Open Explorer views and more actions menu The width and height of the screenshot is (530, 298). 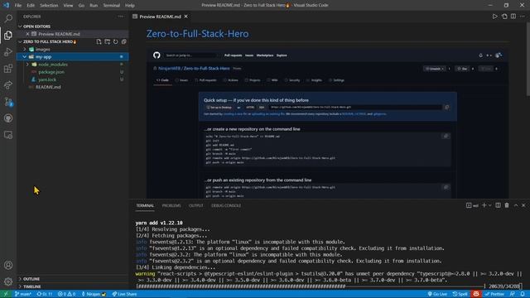click(121, 17)
